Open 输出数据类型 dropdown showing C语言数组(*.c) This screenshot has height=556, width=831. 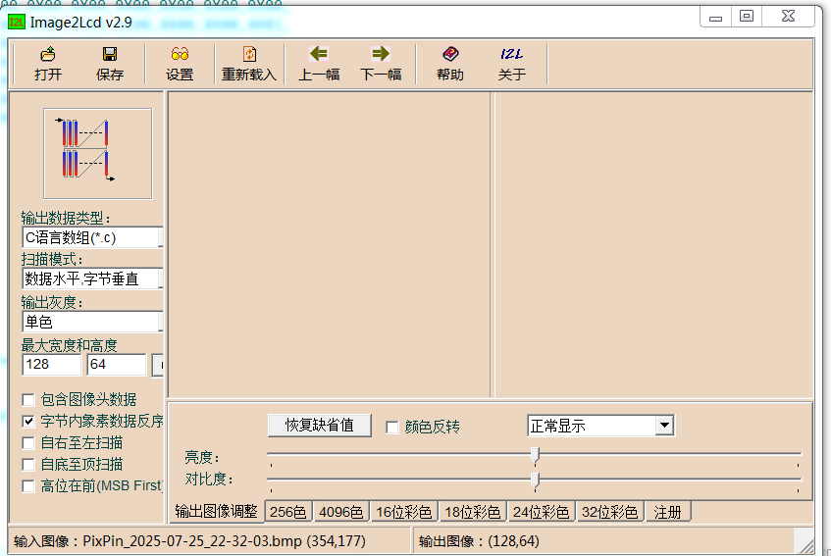click(x=92, y=237)
